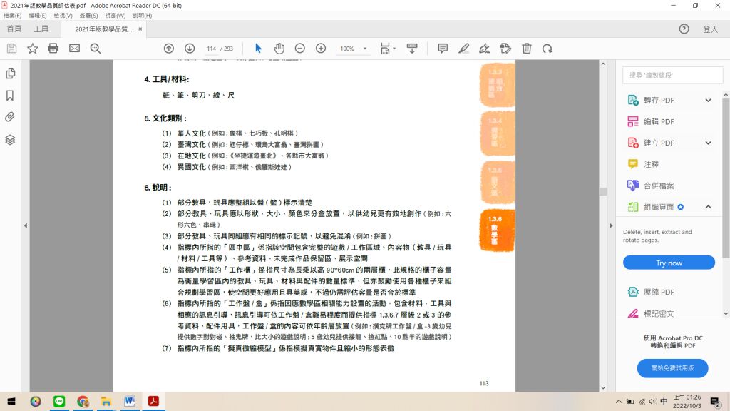The width and height of the screenshot is (730, 411).
Task: Open the attachments paperclip panel
Action: coord(10,118)
